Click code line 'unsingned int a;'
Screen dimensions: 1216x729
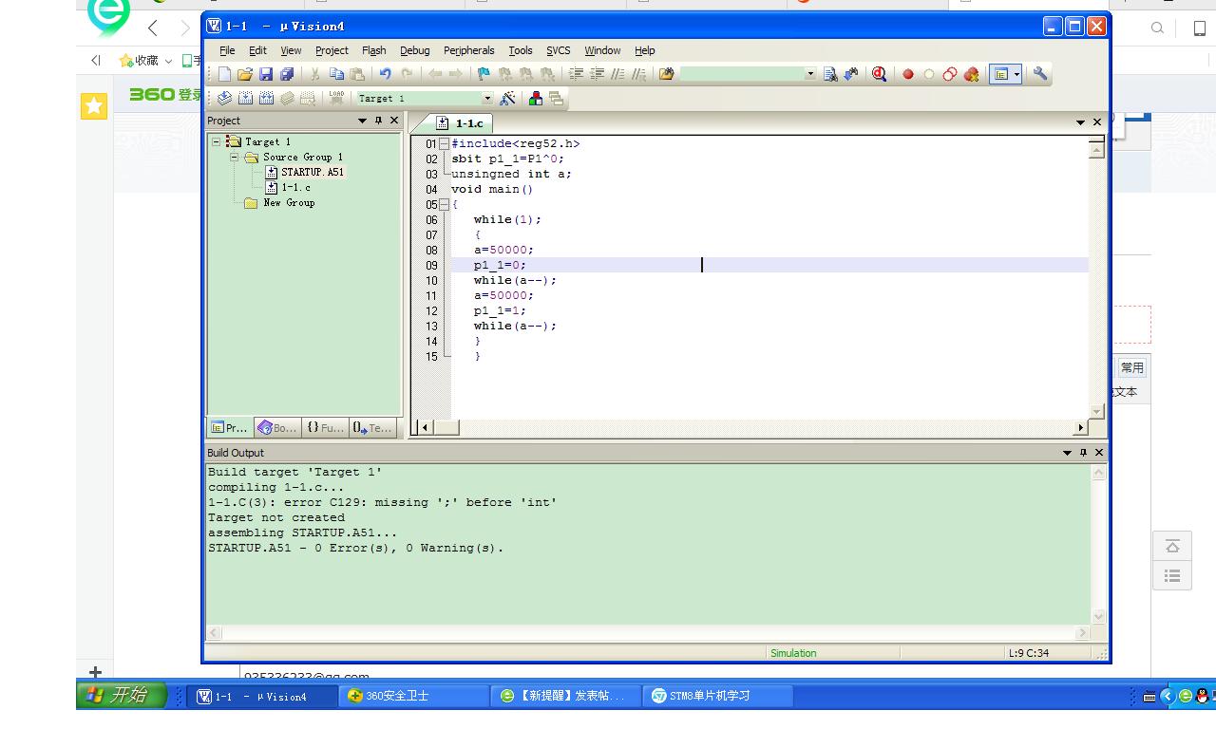pos(511,174)
